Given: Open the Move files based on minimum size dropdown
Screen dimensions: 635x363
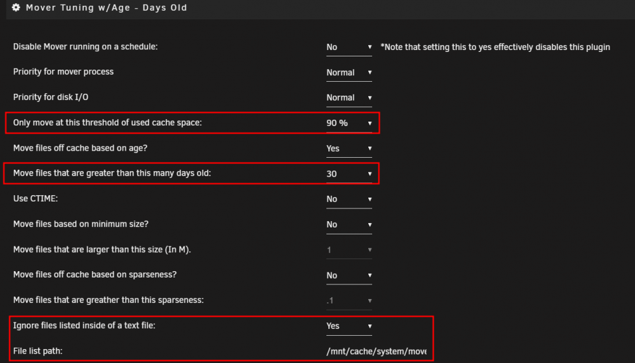Looking at the screenshot, I should tap(349, 225).
